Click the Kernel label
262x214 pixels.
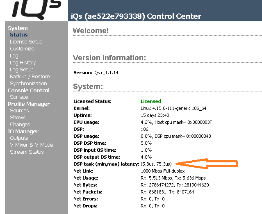click(x=82, y=108)
